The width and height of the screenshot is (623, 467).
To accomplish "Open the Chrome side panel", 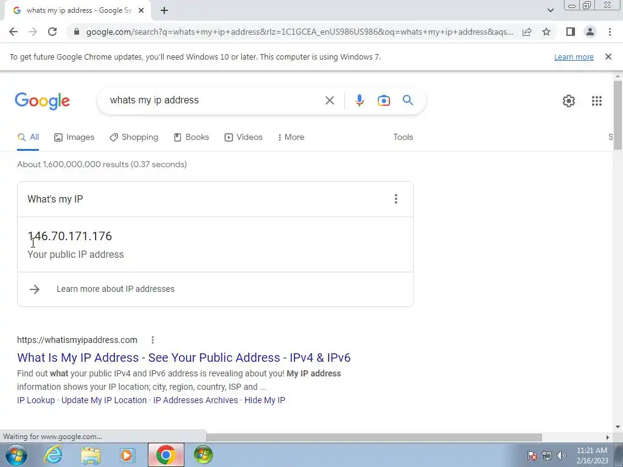I will click(x=570, y=32).
